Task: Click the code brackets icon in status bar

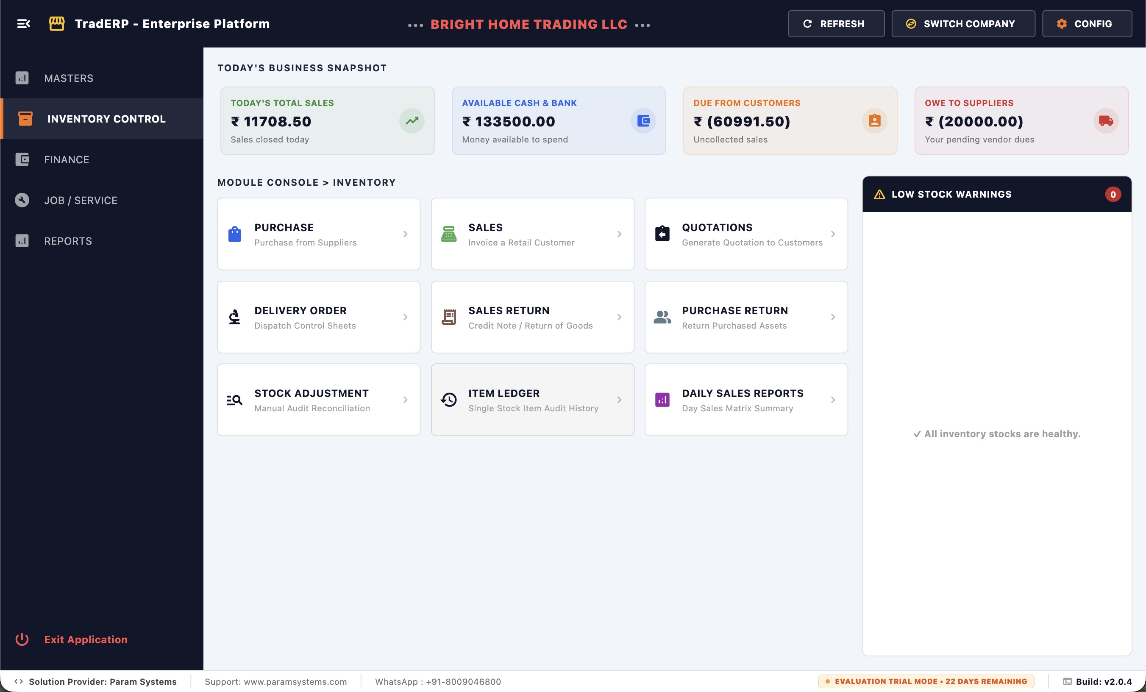Action: point(19,681)
